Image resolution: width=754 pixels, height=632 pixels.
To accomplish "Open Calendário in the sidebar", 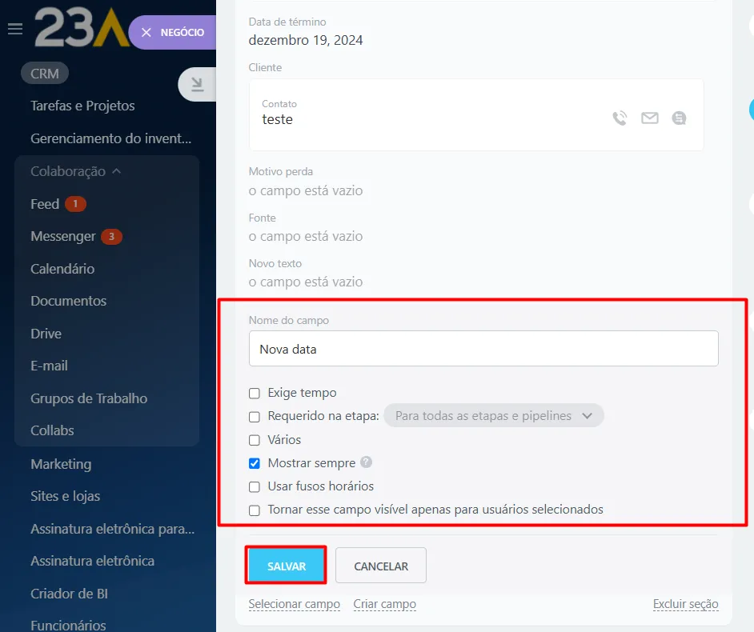I will tap(62, 269).
